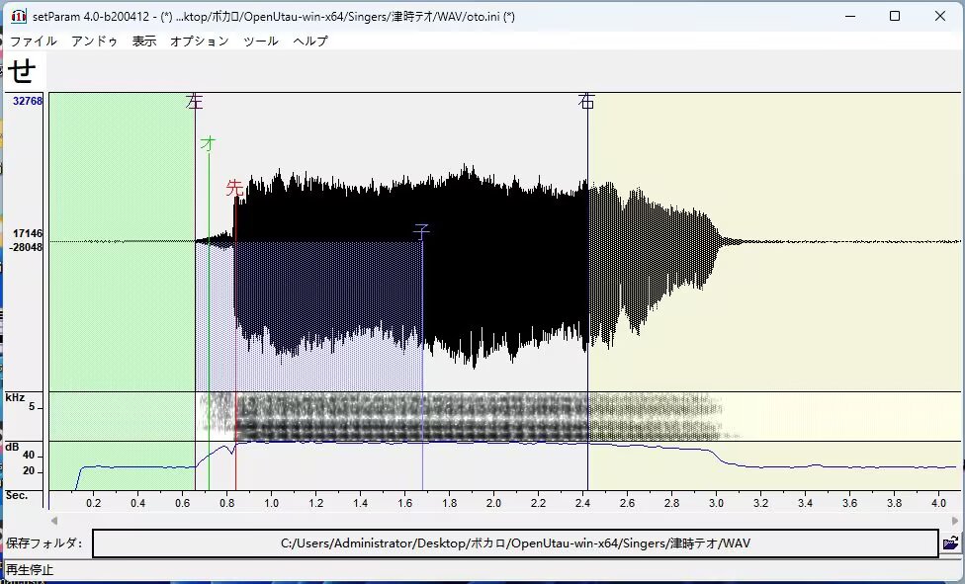Click the 再生停止 status bar text
965x584 pixels.
tap(30, 570)
